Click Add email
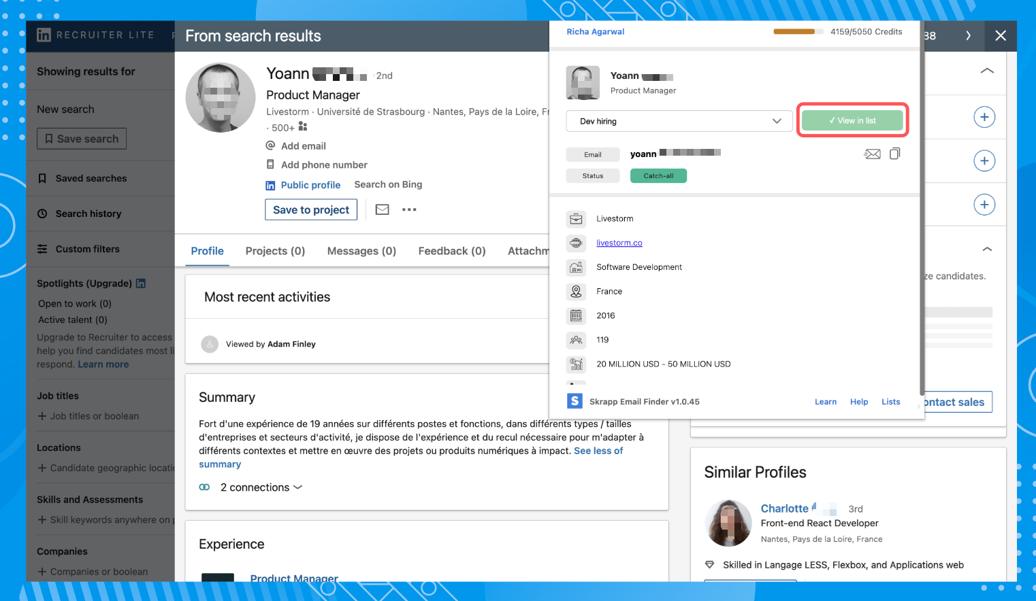The width and height of the screenshot is (1036, 601). tap(304, 145)
